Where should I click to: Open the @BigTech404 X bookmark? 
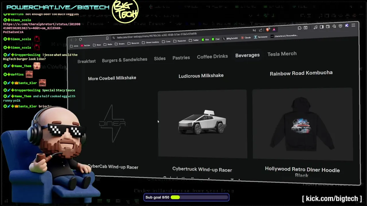(x=230, y=38)
